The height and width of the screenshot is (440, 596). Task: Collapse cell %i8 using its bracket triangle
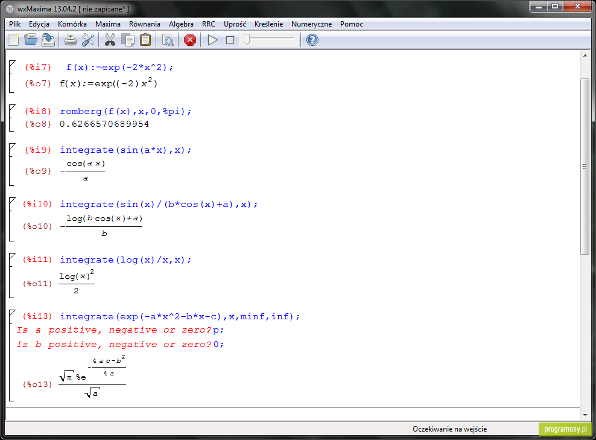pyautogui.click(x=12, y=107)
